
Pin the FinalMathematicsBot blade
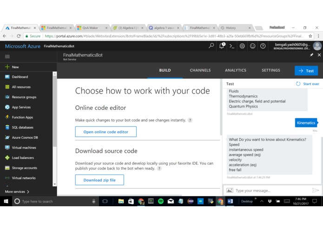312,55
